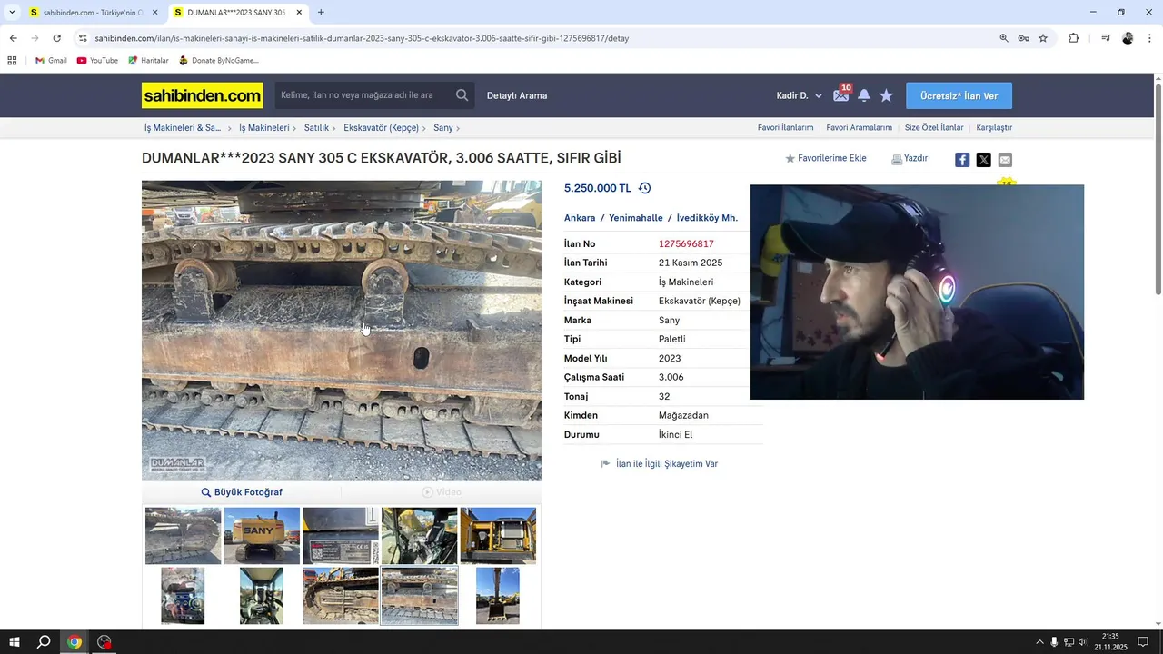Open Chrome tab search dropdown
Image resolution: width=1163 pixels, height=654 pixels.
point(12,13)
